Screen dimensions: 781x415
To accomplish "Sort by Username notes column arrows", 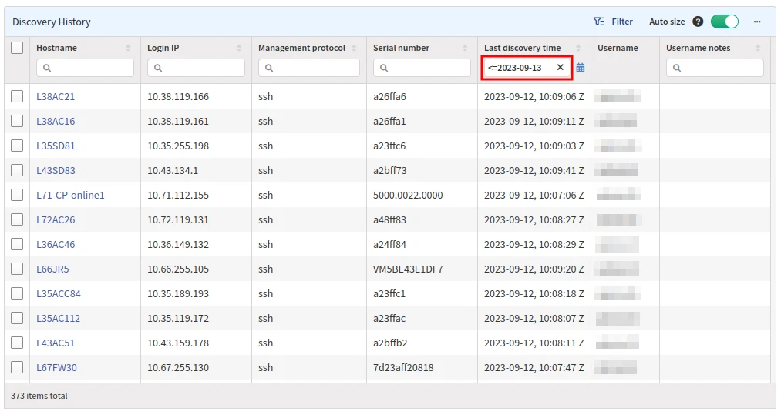I will [758, 48].
